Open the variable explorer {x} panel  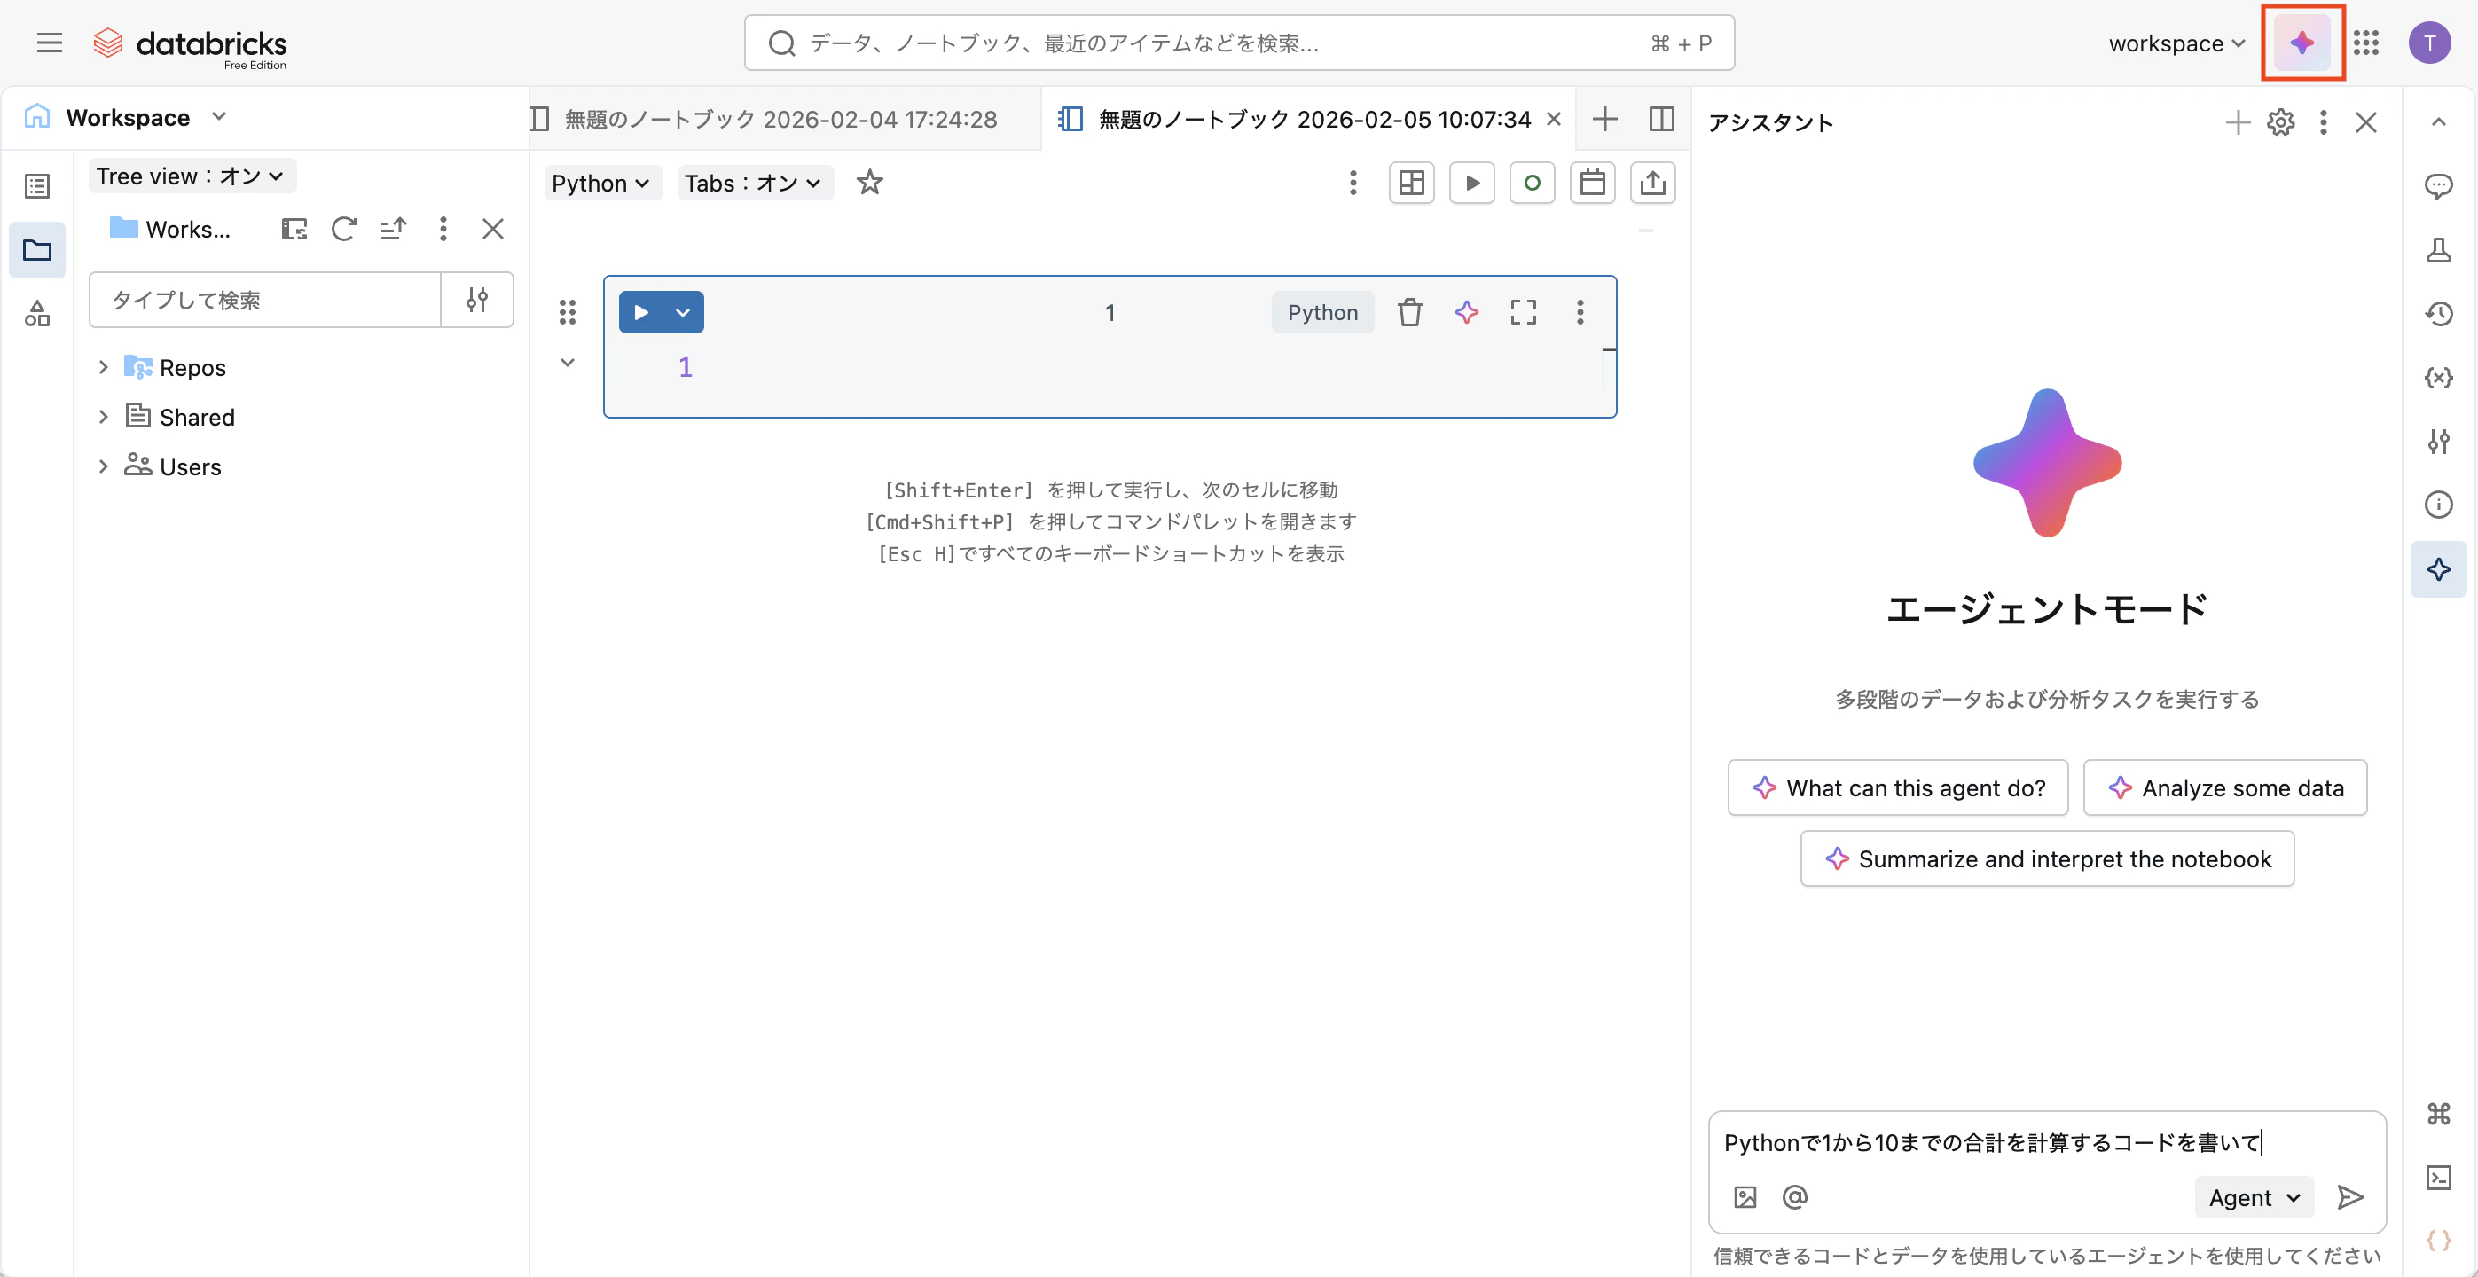2440,378
